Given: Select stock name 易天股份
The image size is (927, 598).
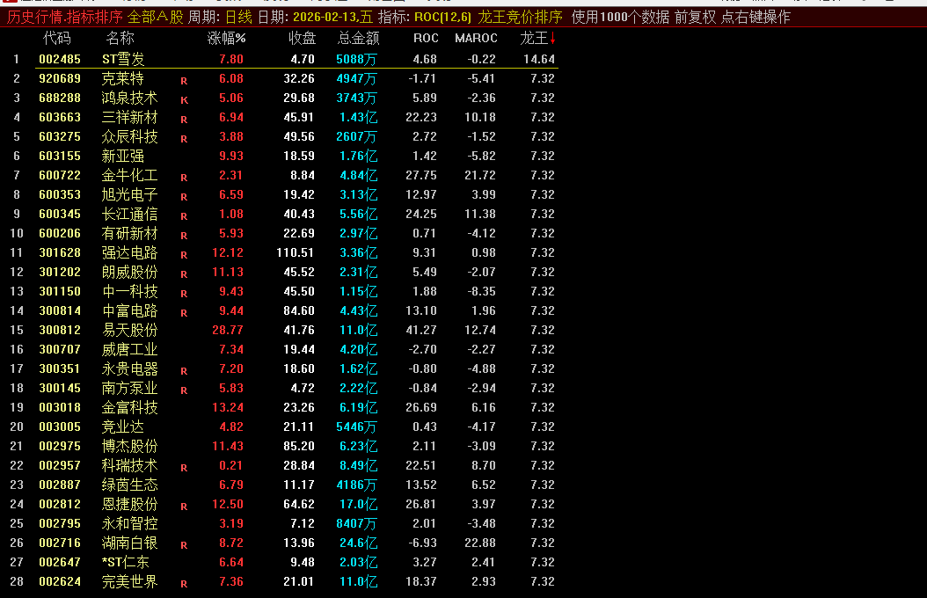Looking at the screenshot, I should 129,330.
